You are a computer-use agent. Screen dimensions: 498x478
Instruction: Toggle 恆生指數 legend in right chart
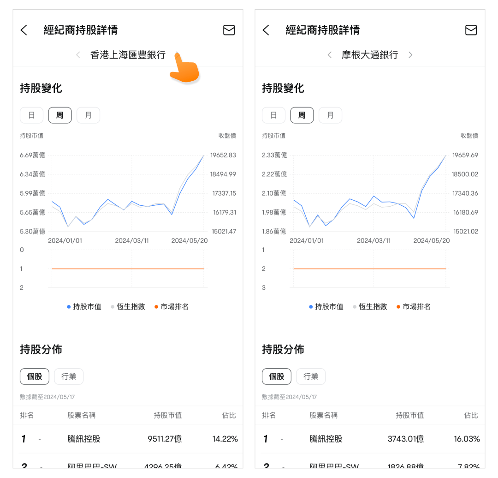(370, 307)
